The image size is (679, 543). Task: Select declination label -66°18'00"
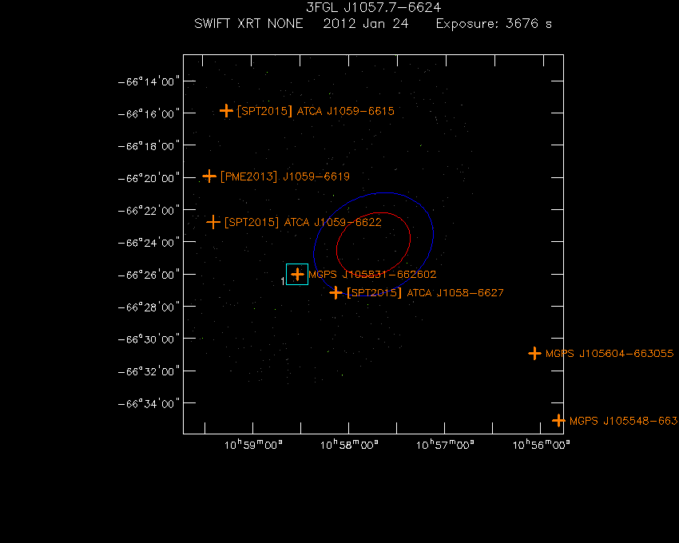(x=149, y=146)
